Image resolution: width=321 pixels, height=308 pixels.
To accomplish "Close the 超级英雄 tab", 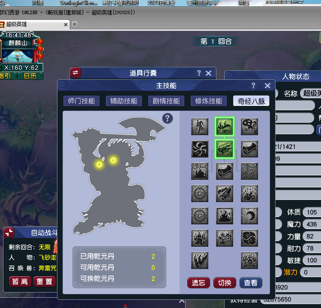I will [x=66, y=24].
